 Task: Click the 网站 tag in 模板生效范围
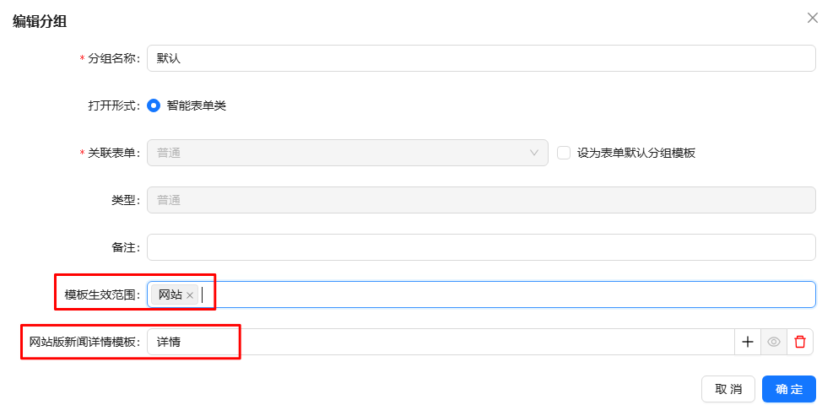pos(170,294)
